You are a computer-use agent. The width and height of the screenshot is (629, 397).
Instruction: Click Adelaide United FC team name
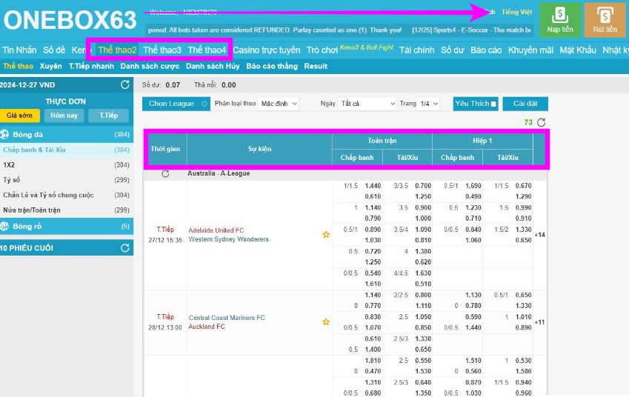coord(216,230)
